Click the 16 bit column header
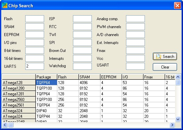Viewport: 183px width, 130px height. click(x=170, y=77)
